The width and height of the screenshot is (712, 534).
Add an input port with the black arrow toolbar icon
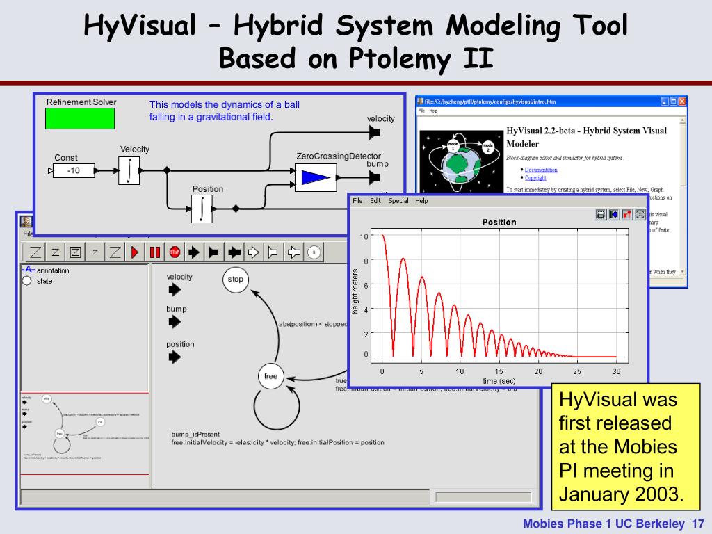pyautogui.click(x=195, y=252)
